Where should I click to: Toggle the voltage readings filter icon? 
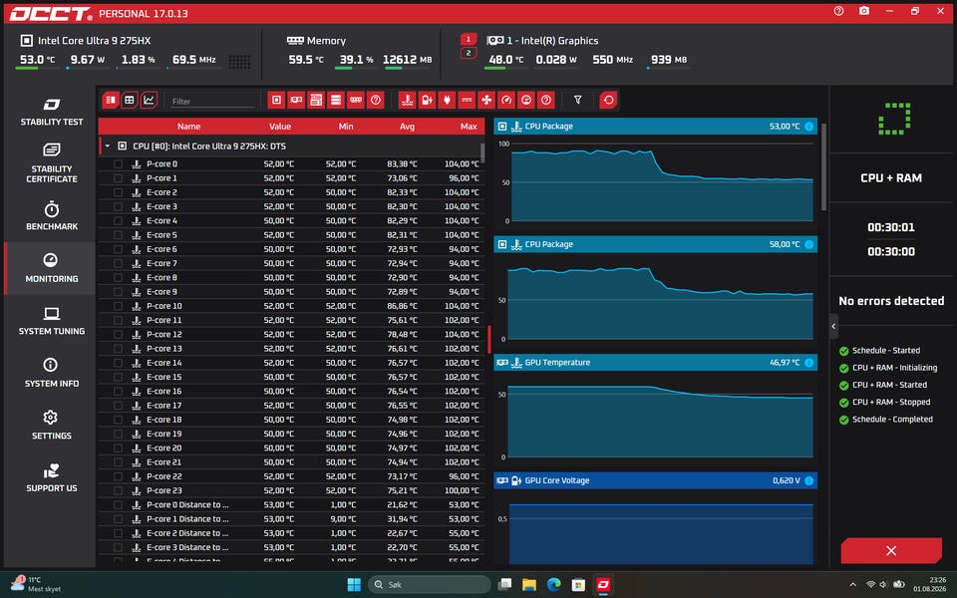point(428,100)
